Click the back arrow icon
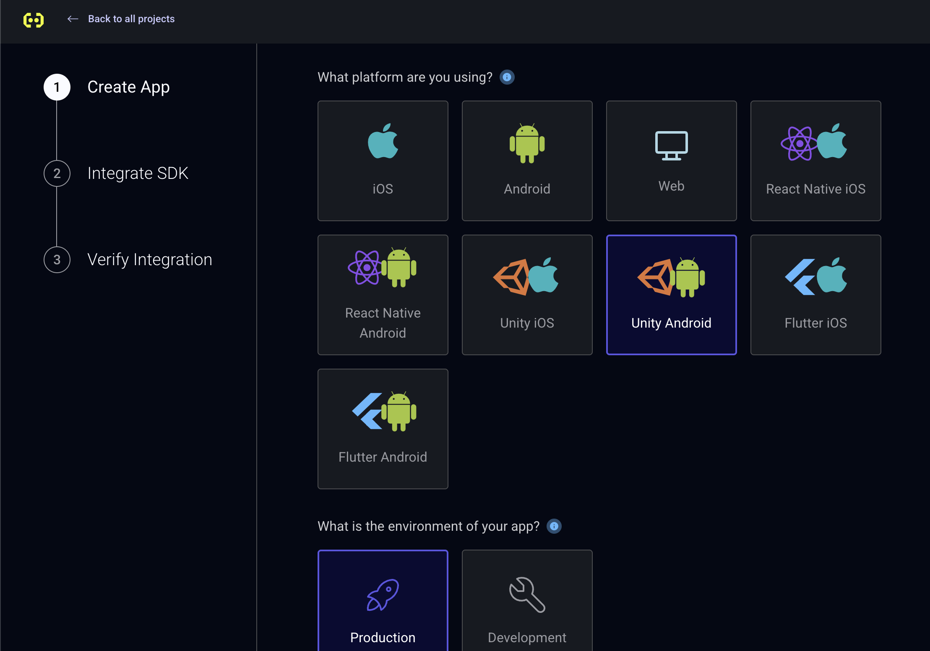930x651 pixels. click(73, 19)
